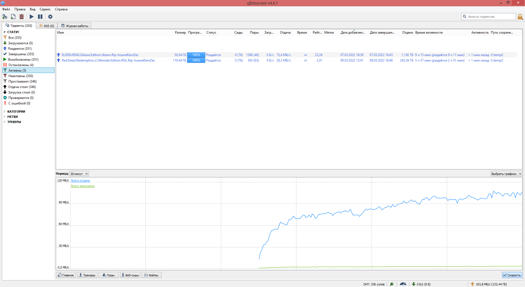The image size is (525, 287).
Task: Click the ELDEN.RING progress bar
Action: [x=196, y=55]
